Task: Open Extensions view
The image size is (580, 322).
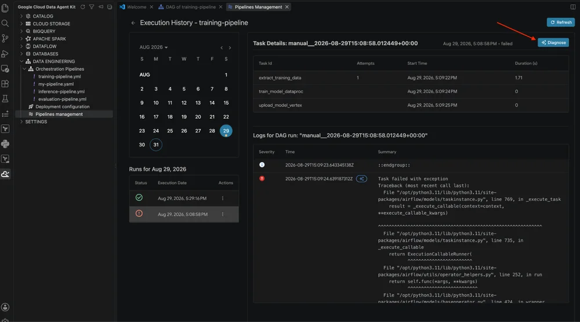Action: click(5, 84)
